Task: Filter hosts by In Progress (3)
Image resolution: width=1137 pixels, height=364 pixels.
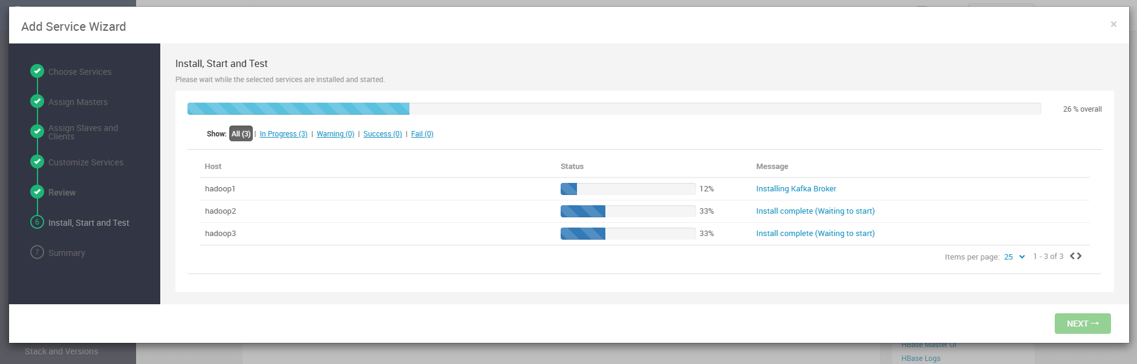Action: (x=284, y=134)
